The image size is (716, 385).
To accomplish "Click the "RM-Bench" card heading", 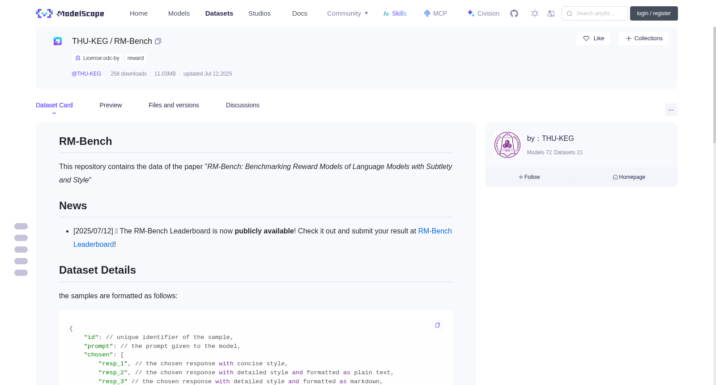I will click(x=85, y=141).
